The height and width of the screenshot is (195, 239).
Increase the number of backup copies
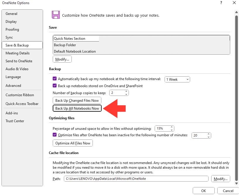pos(126,92)
